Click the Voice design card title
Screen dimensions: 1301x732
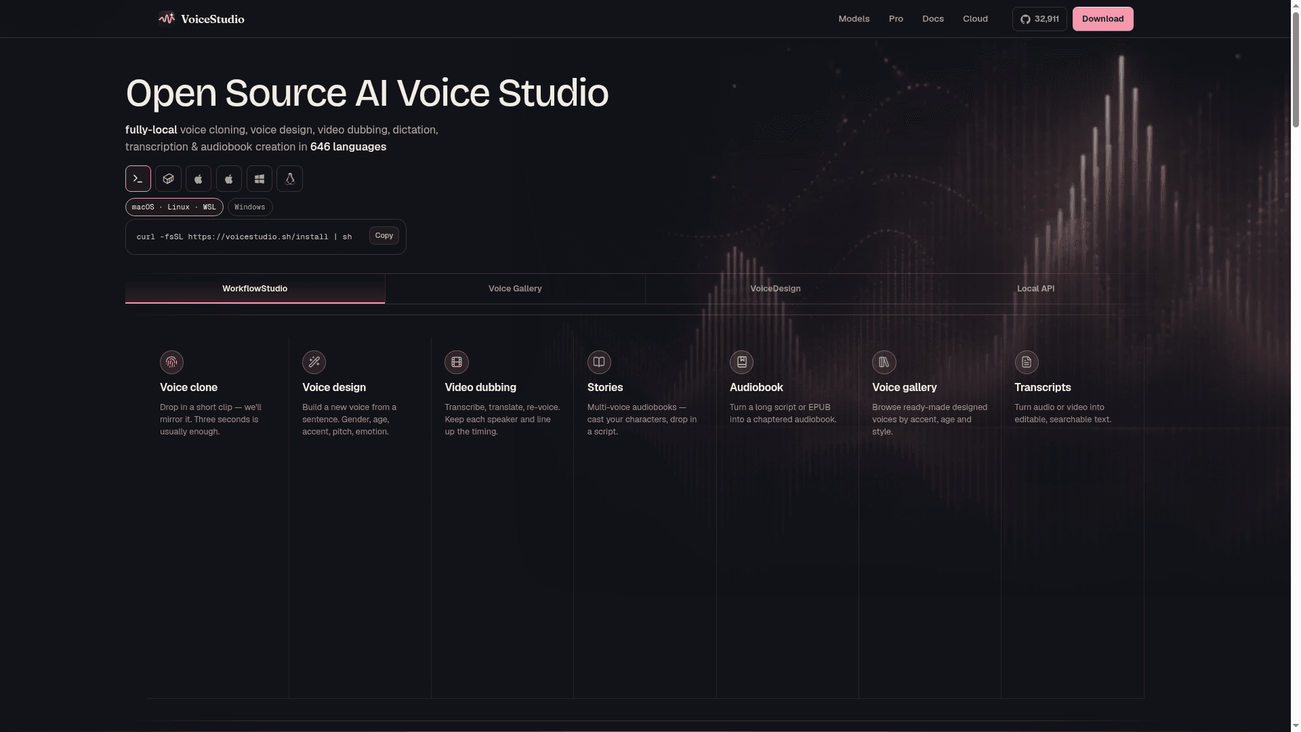pos(334,388)
